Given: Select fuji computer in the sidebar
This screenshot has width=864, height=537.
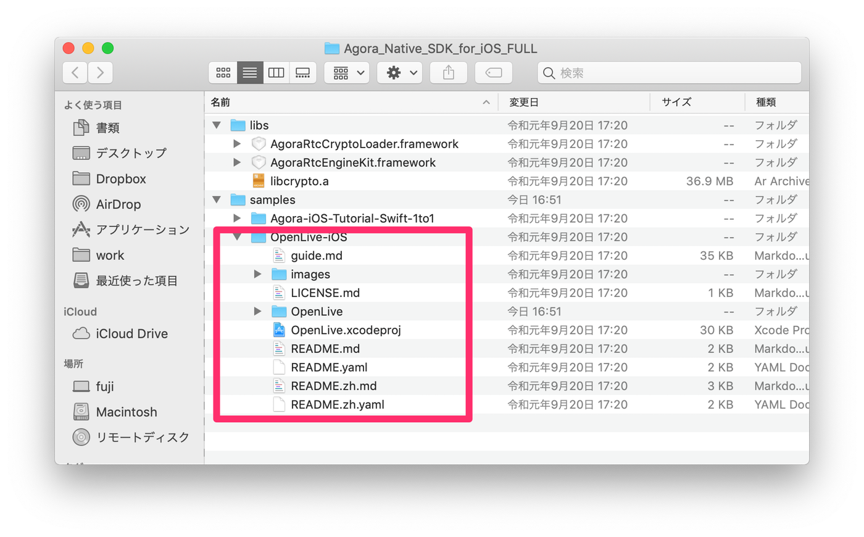Looking at the screenshot, I should (93, 386).
